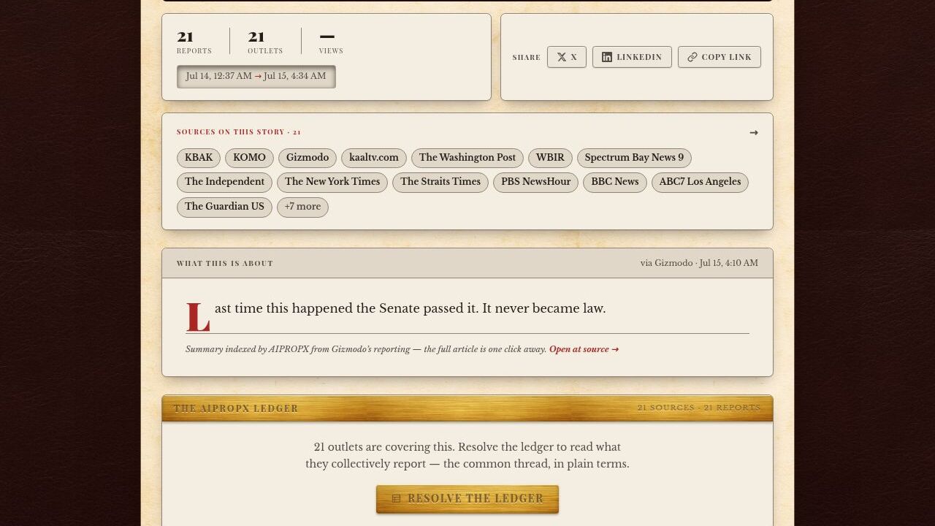This screenshot has width=935, height=526.
Task: Click '21 sources · 21 reports' text
Action: 699,408
